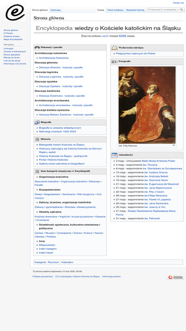The image size is (186, 331).
Task: Go to O Portalu in sidebar
Action: (8, 33)
